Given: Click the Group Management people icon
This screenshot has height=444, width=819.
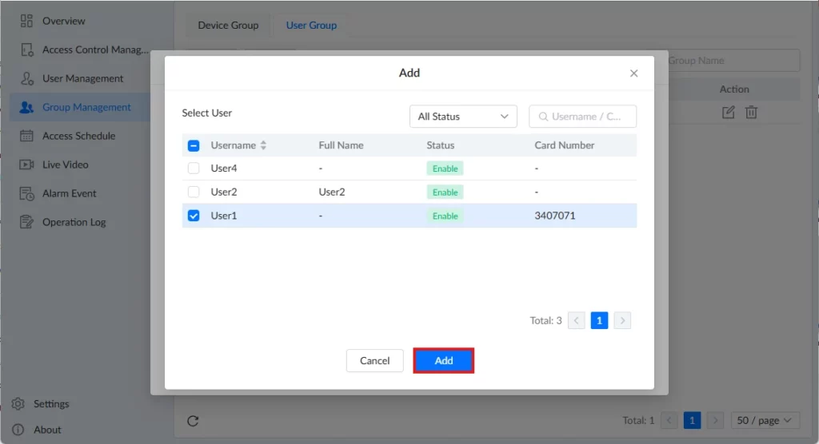Looking at the screenshot, I should coord(26,107).
